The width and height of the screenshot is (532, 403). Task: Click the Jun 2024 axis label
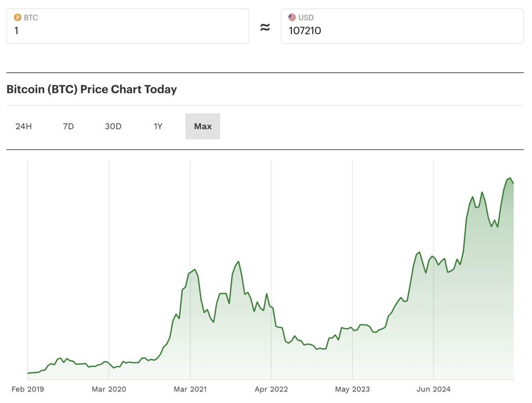(433, 390)
